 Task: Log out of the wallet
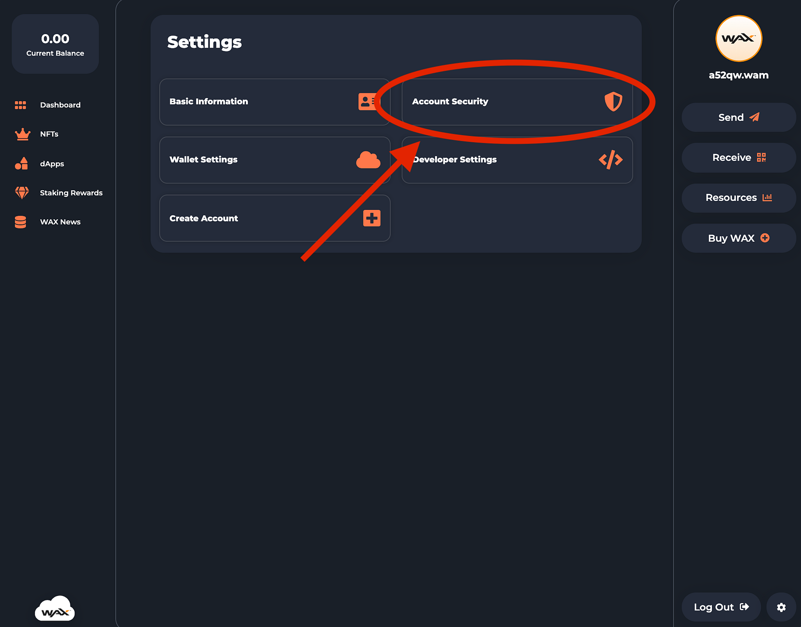pyautogui.click(x=721, y=607)
